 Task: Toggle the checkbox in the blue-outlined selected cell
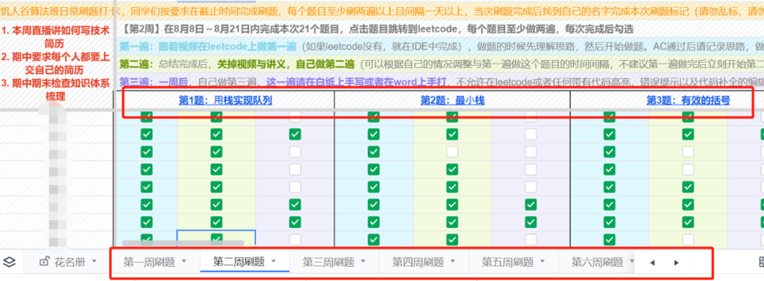216,239
